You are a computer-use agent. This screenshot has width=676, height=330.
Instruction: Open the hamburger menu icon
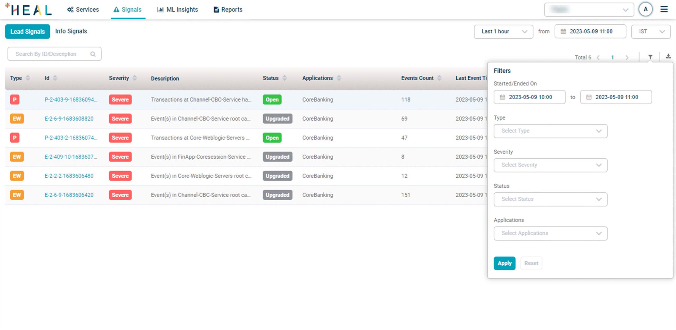664,10
